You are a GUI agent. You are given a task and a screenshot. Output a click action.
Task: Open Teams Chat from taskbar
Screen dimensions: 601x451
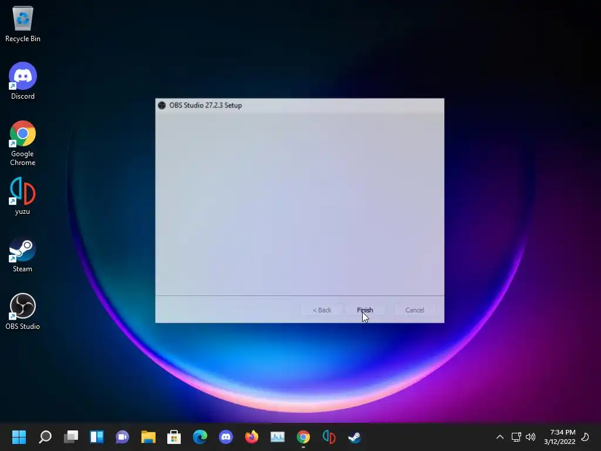(x=123, y=437)
